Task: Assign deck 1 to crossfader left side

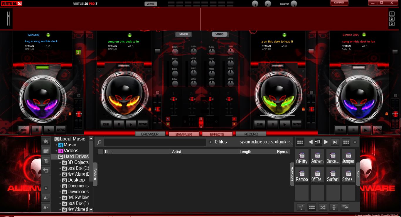Action: 168,119
